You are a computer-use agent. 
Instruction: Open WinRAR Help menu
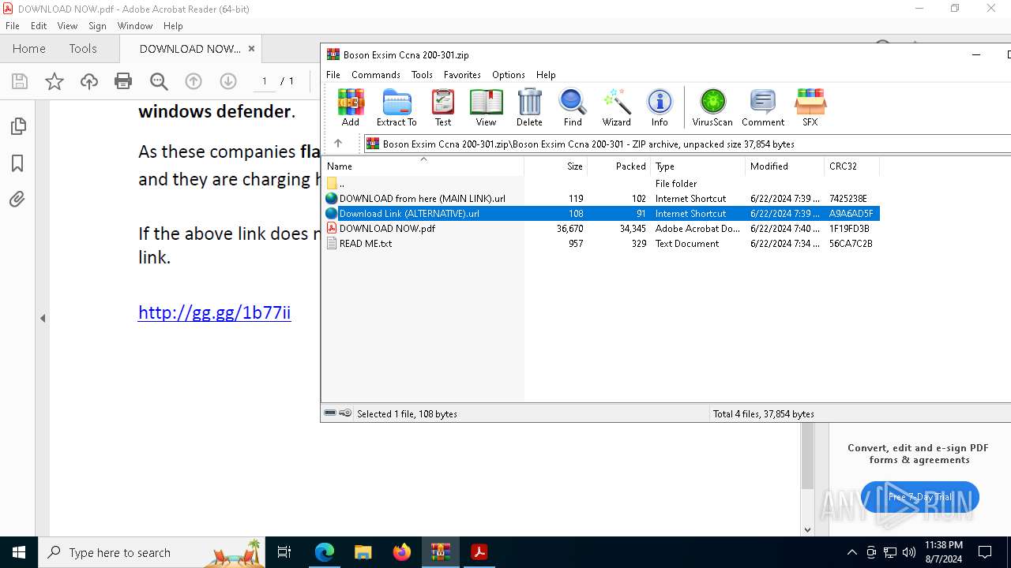click(x=546, y=74)
